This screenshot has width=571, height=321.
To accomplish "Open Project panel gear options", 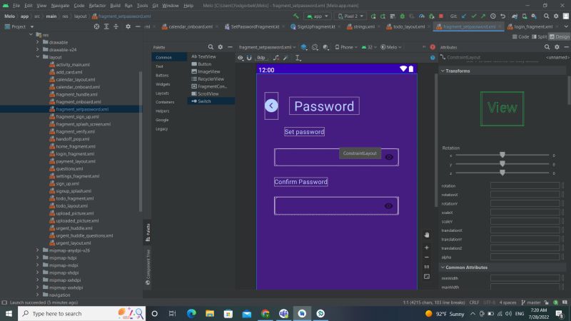I will pyautogui.click(x=128, y=26).
